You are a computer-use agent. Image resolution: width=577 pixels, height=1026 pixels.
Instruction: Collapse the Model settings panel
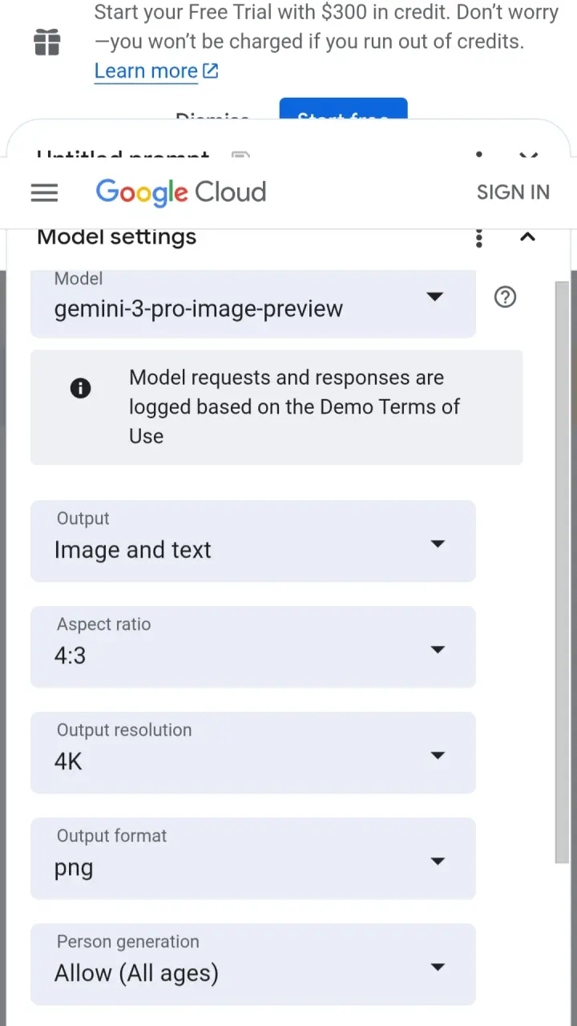coord(527,237)
